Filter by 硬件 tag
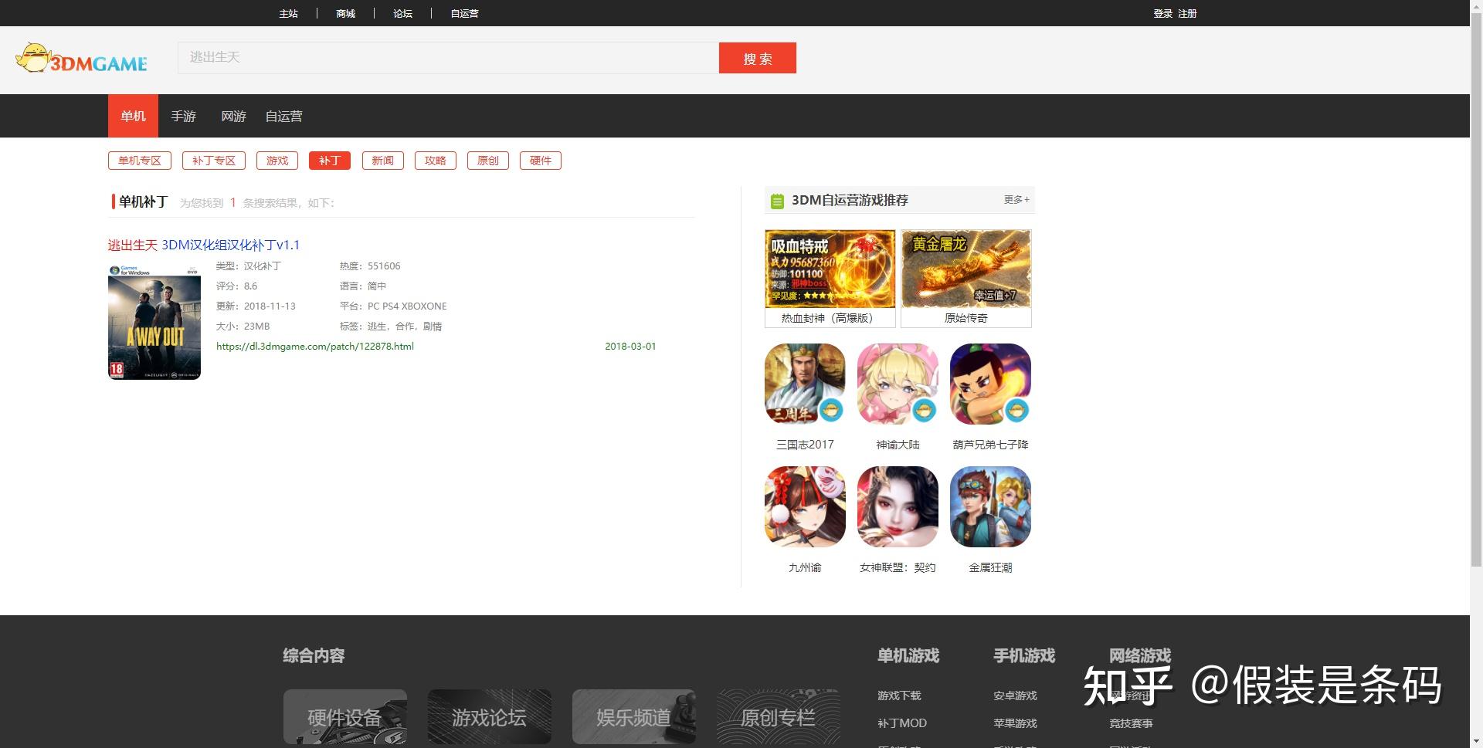 [541, 161]
